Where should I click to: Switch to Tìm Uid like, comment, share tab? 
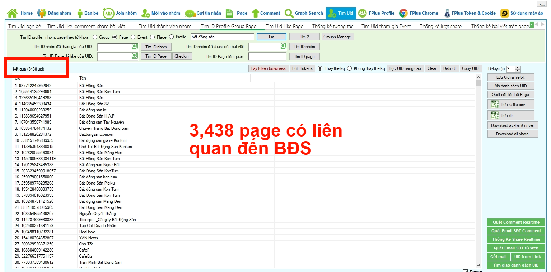tap(86, 26)
